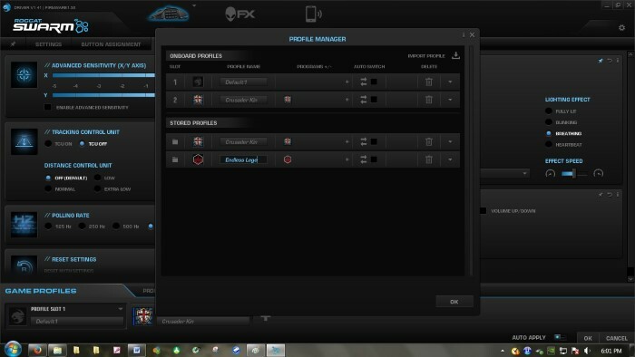This screenshot has height=357, width=635.
Task: Toggle the Auto Apply switch
Action: click(x=560, y=337)
